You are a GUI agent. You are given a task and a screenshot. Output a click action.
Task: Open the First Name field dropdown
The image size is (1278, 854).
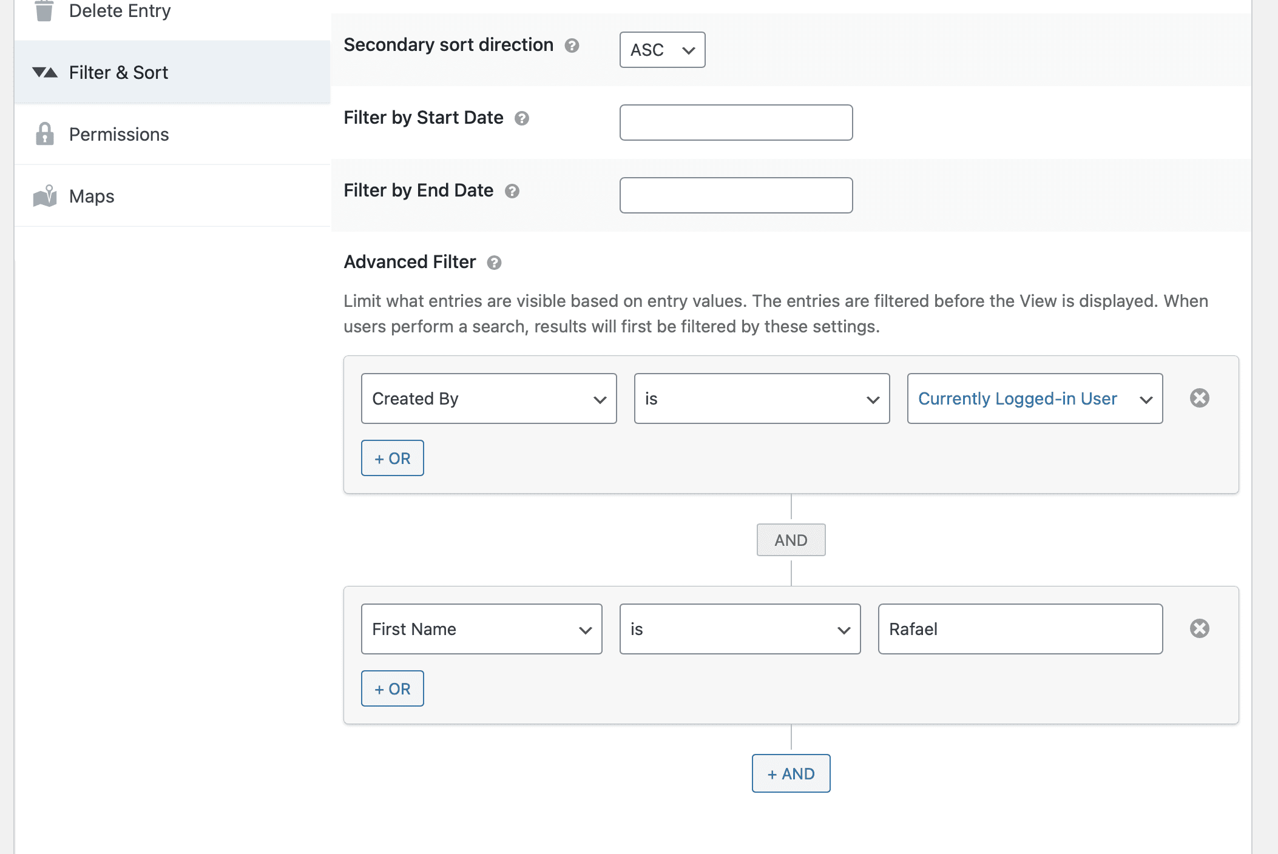coord(481,629)
